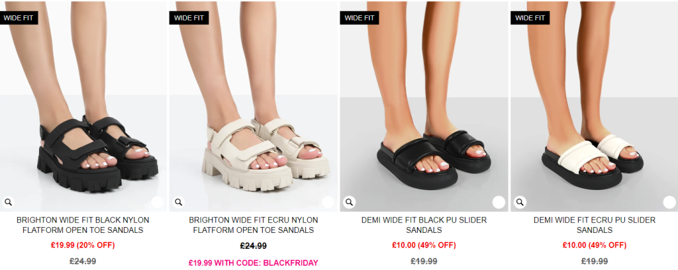Click magnifier icon on ecru Brighton sandals
Image resolution: width=678 pixels, height=270 pixels.
[x=179, y=202]
